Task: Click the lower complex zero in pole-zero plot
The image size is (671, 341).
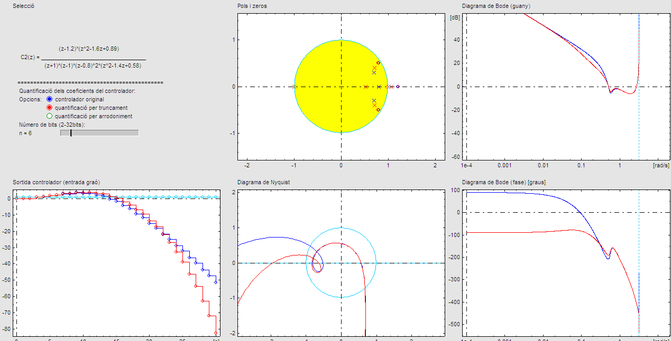Action: tap(378, 110)
